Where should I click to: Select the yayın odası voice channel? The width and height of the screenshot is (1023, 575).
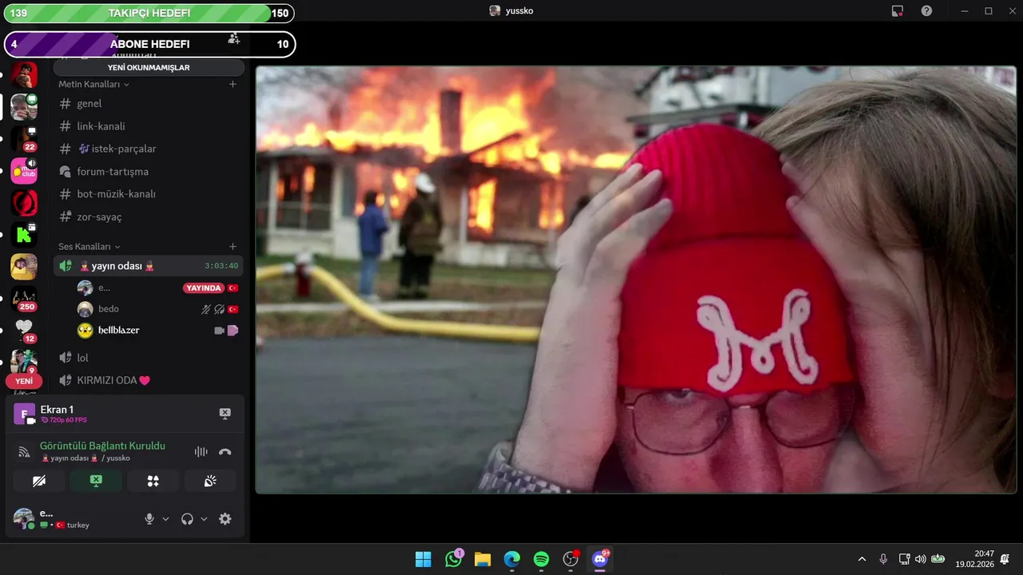[x=148, y=266]
